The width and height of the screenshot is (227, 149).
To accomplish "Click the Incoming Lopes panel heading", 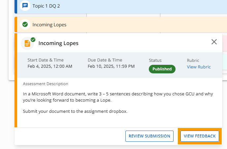I will (58, 43).
